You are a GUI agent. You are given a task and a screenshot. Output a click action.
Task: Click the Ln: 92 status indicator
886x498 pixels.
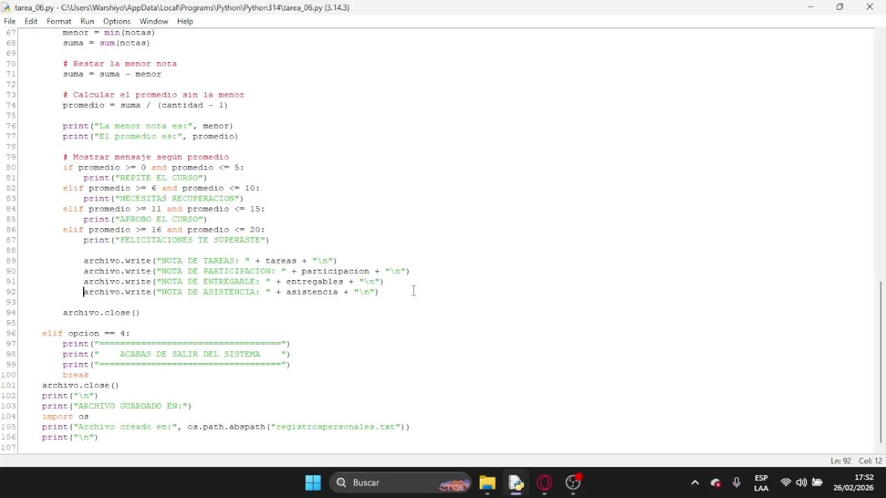(840, 461)
